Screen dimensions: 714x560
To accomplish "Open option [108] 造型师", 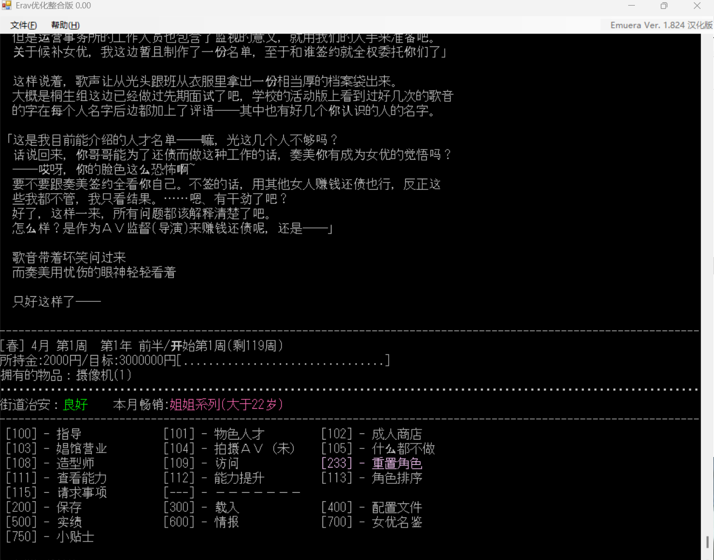I will pos(50,463).
